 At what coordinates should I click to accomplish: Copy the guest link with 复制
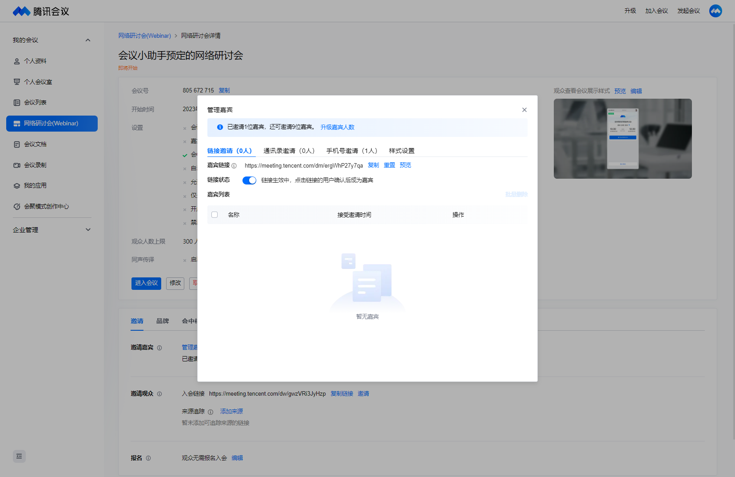click(373, 165)
